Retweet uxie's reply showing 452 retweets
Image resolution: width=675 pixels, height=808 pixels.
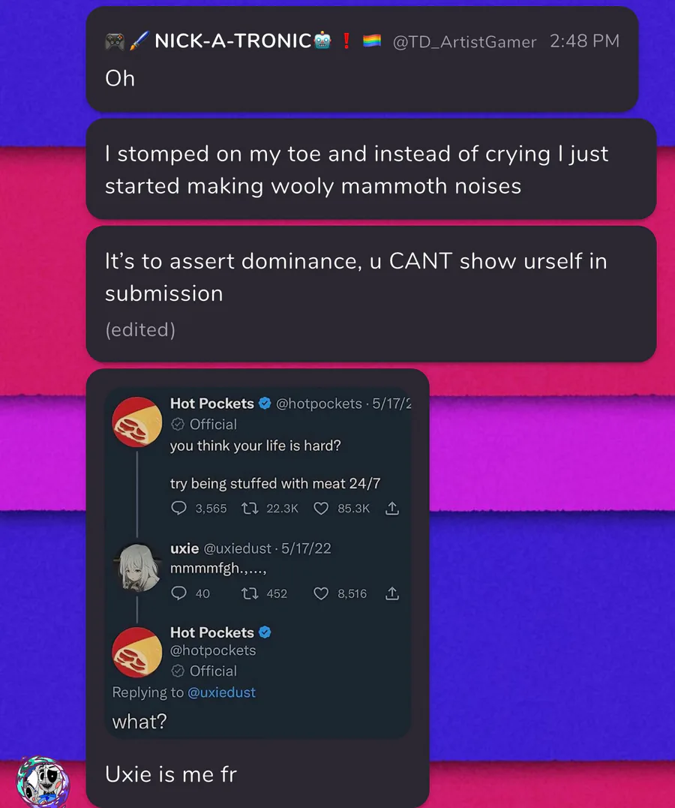(x=250, y=593)
